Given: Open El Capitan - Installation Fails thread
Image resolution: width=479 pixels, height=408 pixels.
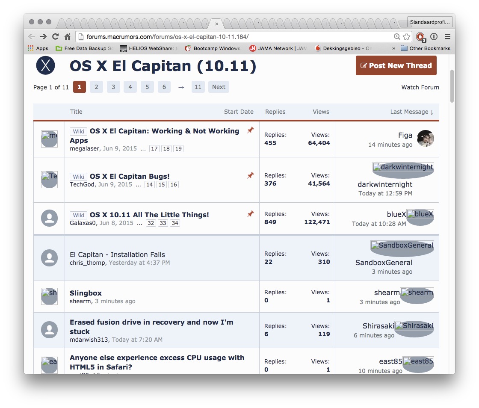Looking at the screenshot, I should click(117, 255).
